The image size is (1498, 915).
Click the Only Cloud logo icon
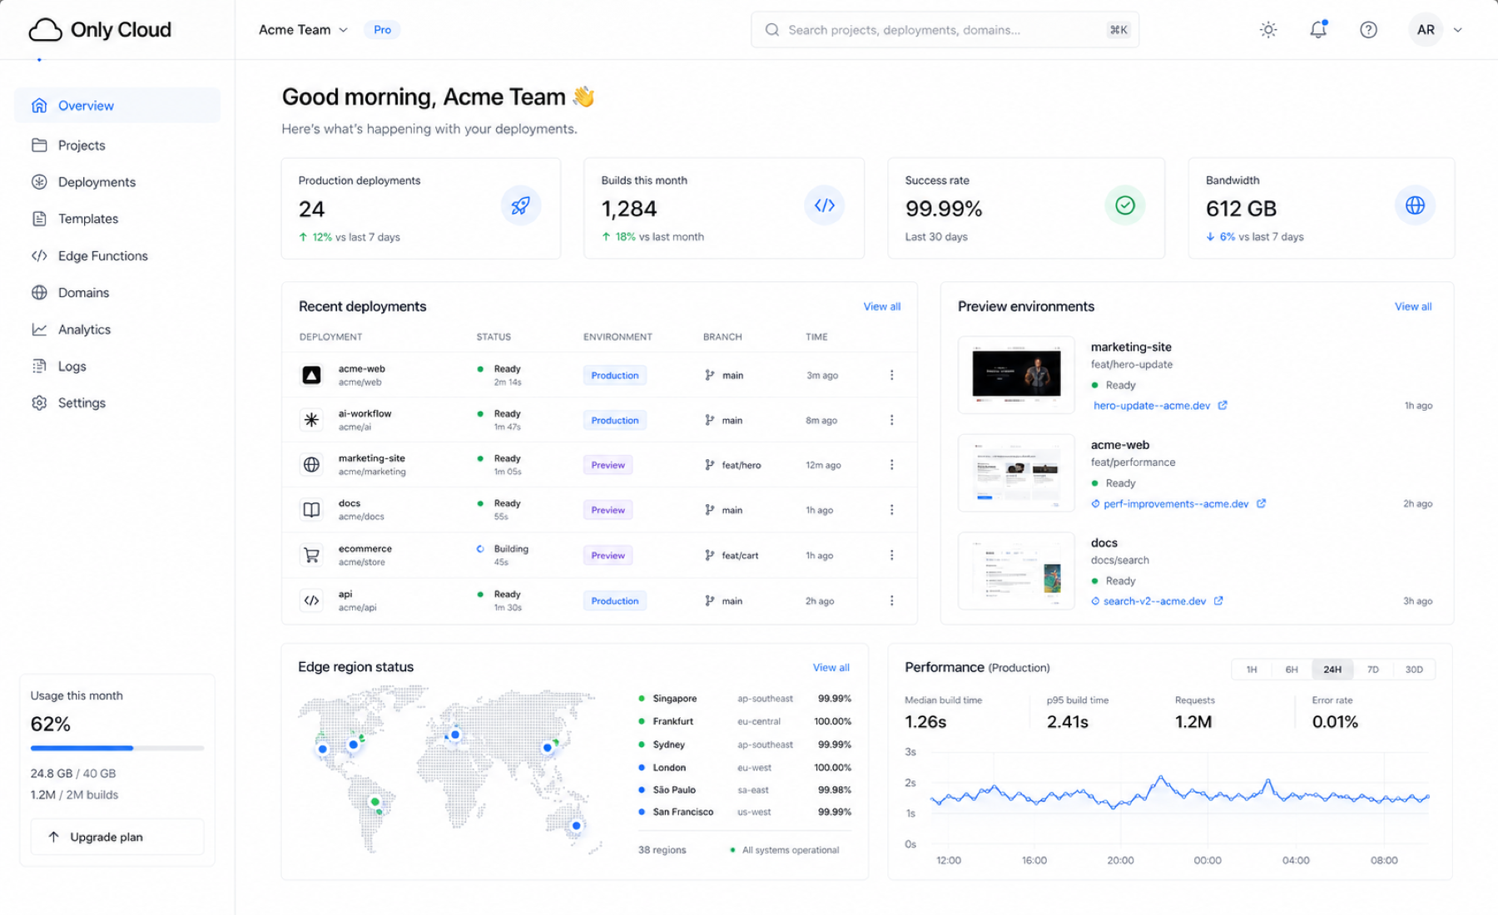tap(45, 30)
